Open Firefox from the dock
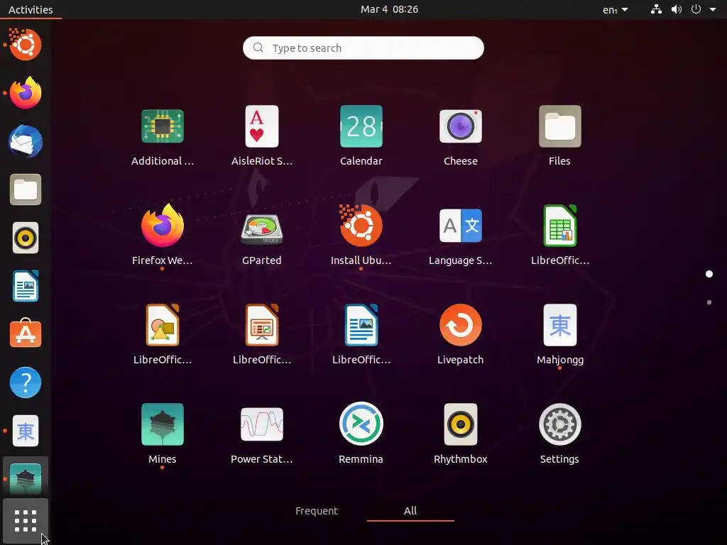 pyautogui.click(x=26, y=93)
